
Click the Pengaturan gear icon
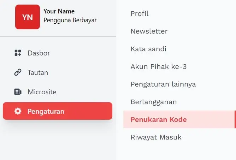tap(18, 112)
